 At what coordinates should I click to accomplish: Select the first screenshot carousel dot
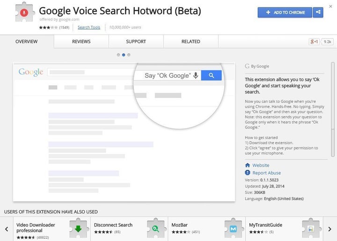coord(118,55)
